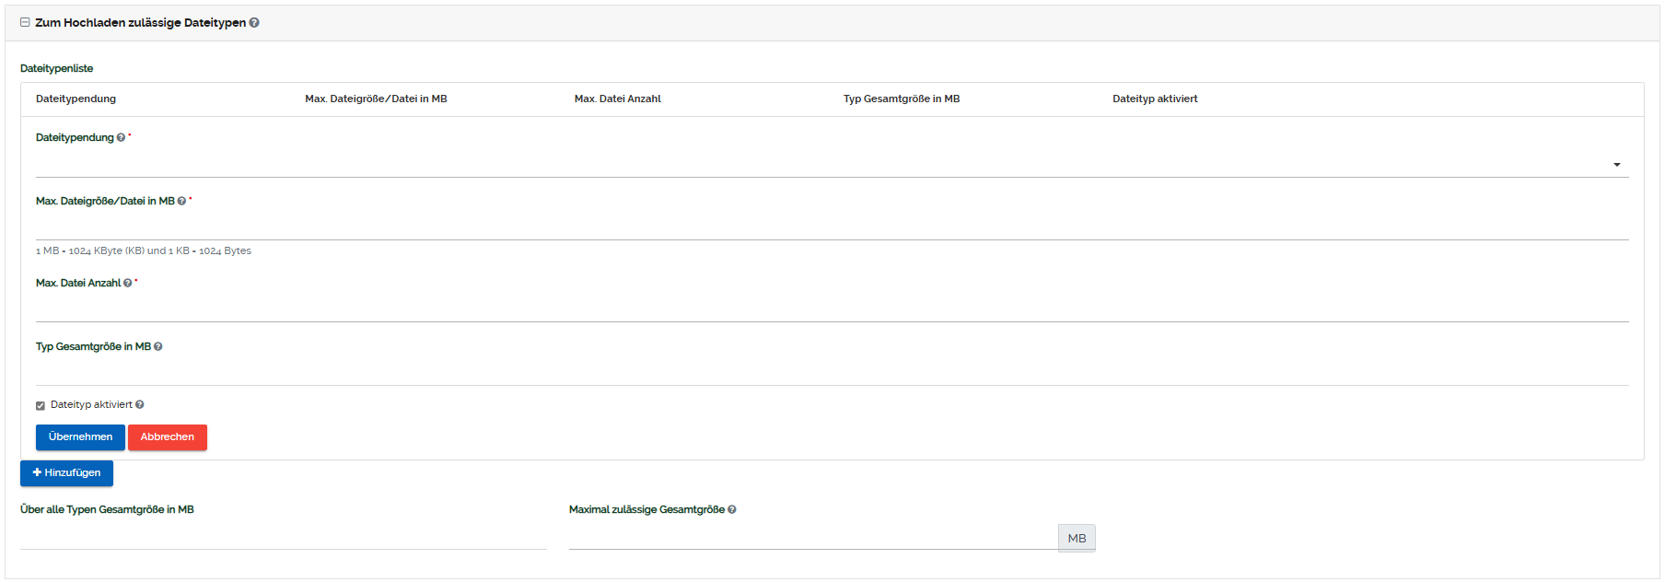
Task: Click help icon beside Maximal zulässige Gesamtgröße
Action: coord(732,510)
